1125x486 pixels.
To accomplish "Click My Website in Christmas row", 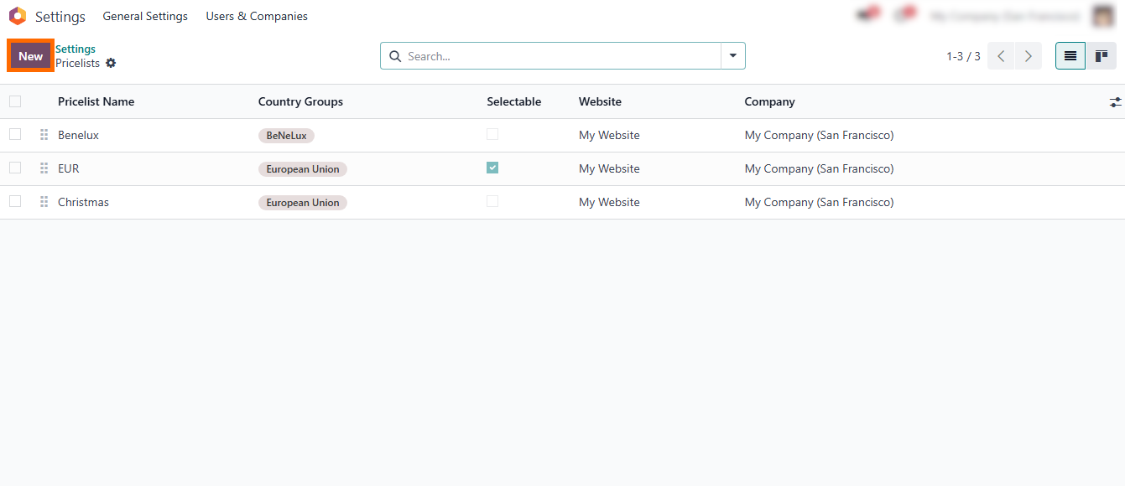I will click(609, 202).
